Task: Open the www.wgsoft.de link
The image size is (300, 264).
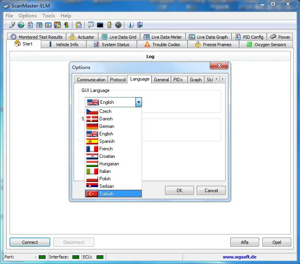Action: coord(239,257)
